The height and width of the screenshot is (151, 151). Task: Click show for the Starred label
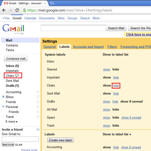[x=107, y=69]
